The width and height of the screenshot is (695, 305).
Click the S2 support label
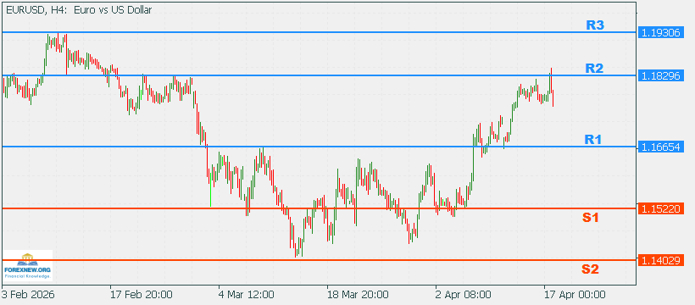591,269
